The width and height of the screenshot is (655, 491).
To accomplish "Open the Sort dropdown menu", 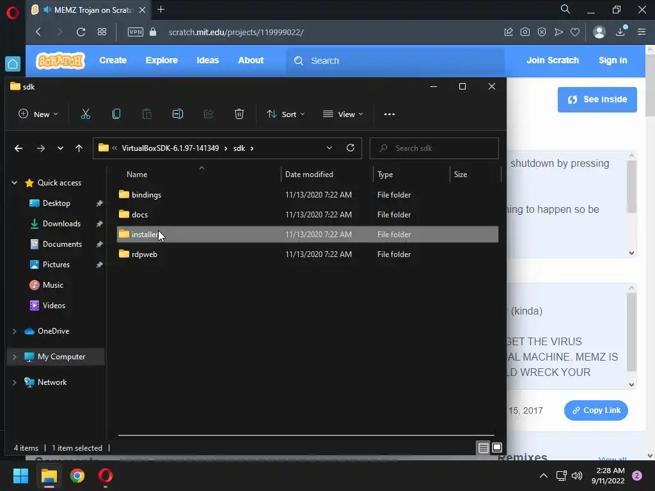I will 286,114.
